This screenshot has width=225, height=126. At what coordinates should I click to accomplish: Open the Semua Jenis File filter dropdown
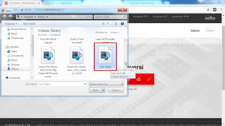(x=106, y=84)
